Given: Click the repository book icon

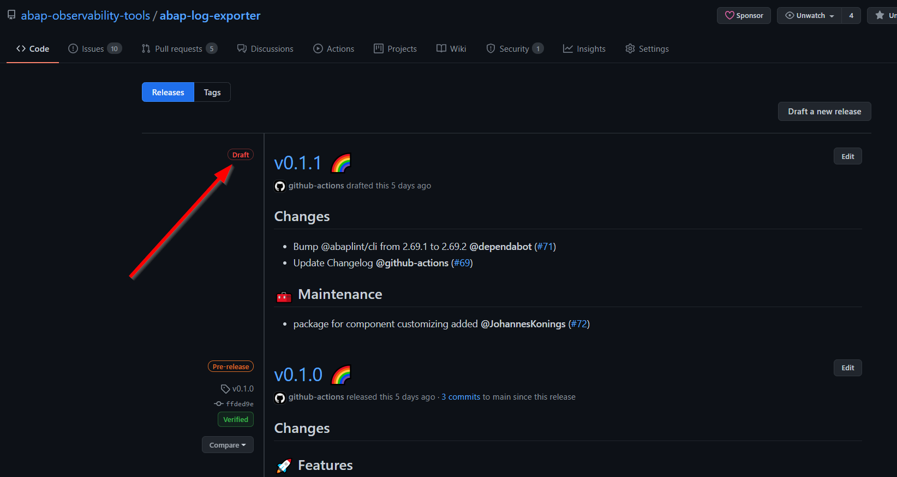Looking at the screenshot, I should (x=11, y=15).
